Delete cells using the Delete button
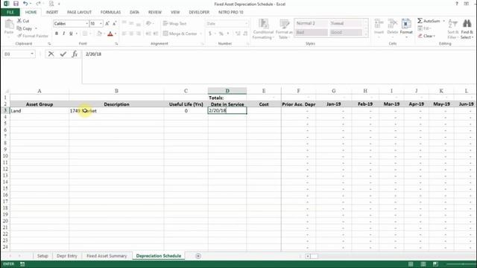This screenshot has width=477, height=268. (x=393, y=28)
